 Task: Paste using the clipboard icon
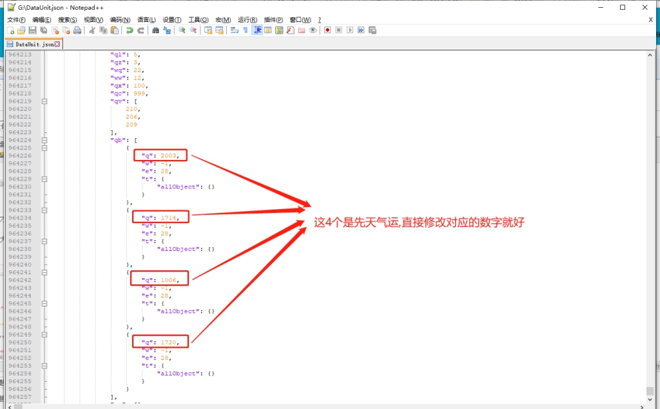(x=115, y=30)
